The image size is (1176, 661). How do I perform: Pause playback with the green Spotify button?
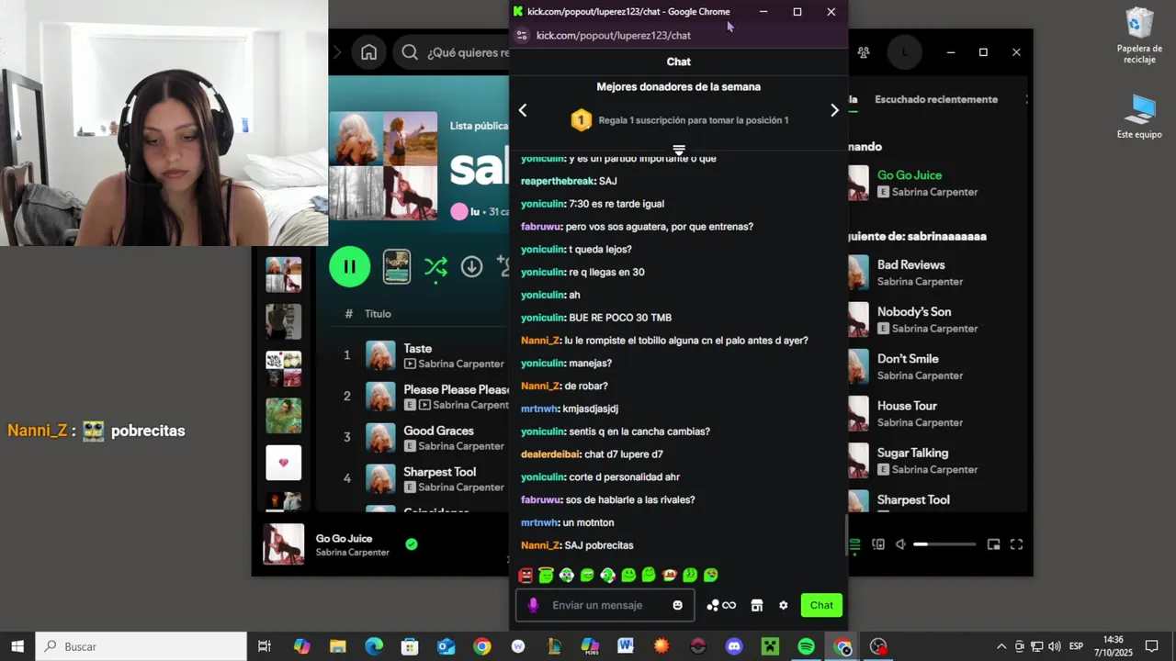[x=349, y=266]
